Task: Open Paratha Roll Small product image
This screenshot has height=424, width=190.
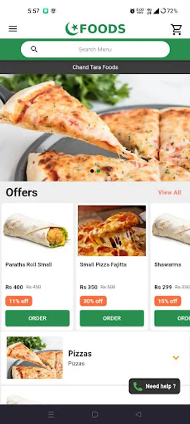Action: [x=38, y=231]
